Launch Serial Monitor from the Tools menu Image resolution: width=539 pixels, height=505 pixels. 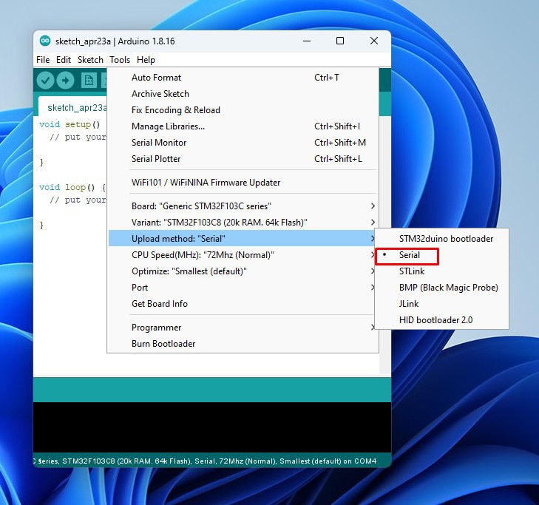[x=159, y=143]
